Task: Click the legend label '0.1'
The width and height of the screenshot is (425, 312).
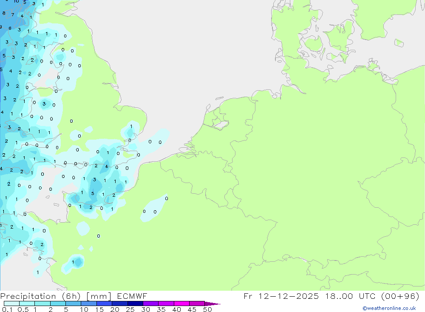Action: point(7,309)
